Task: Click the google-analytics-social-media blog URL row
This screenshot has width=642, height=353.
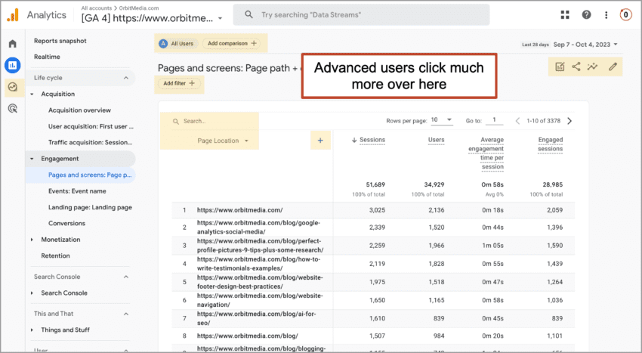Action: tap(258, 228)
